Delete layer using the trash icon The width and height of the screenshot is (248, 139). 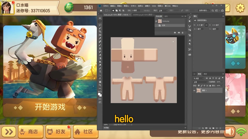[220, 128]
